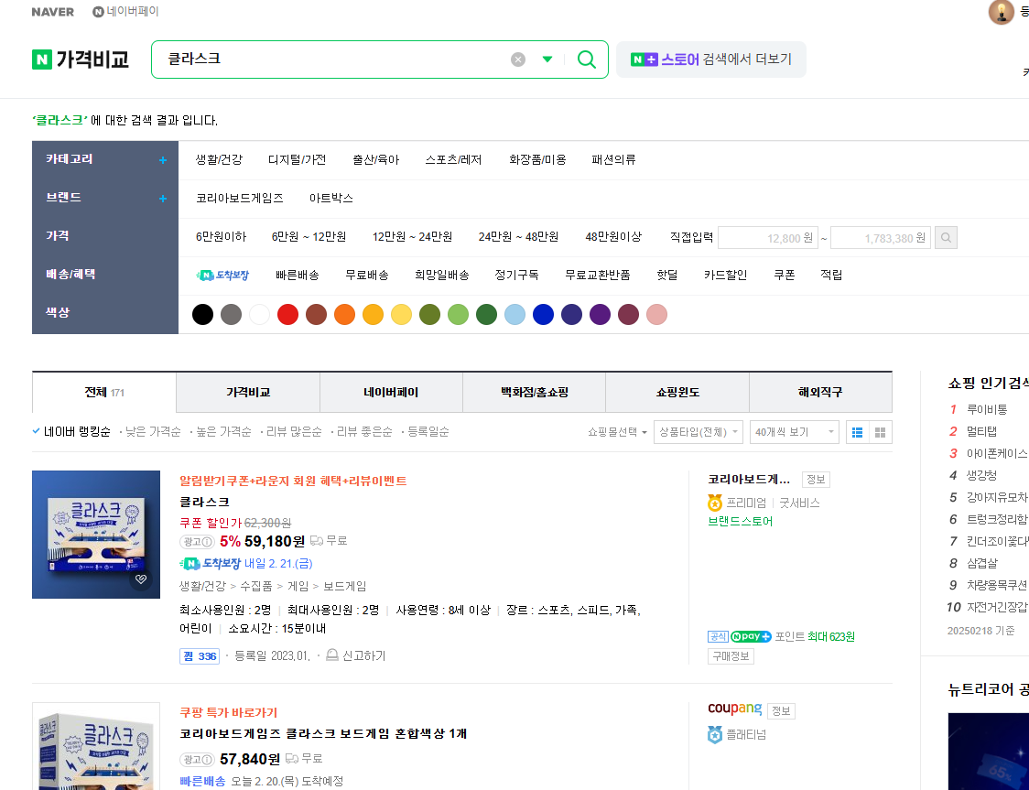The width and height of the screenshot is (1029, 790).
Task: Open 코리아보드게임즈 클라스크 보드게임 혼합색상 1개 title
Action: [x=323, y=733]
